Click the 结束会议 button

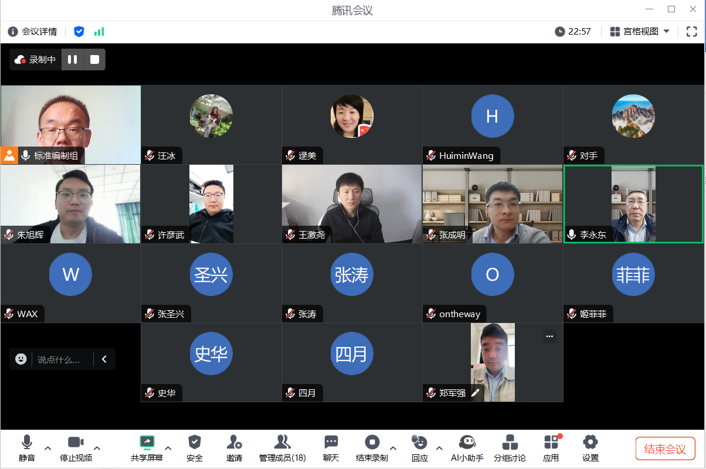coord(665,449)
